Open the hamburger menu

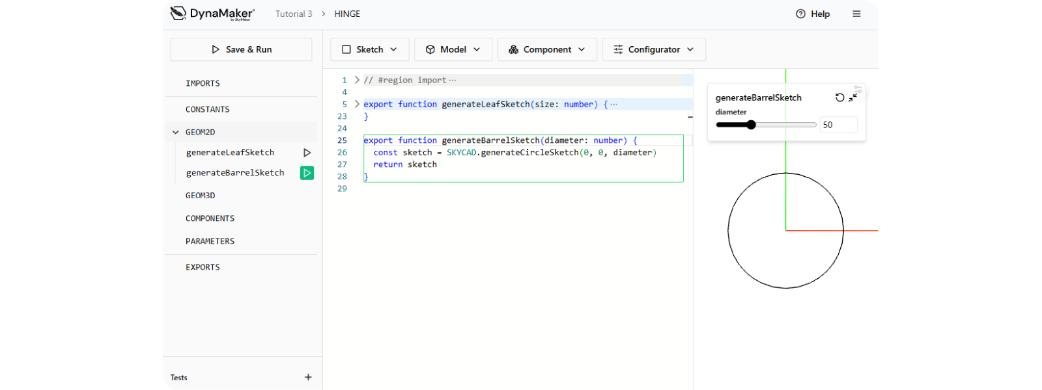point(856,14)
